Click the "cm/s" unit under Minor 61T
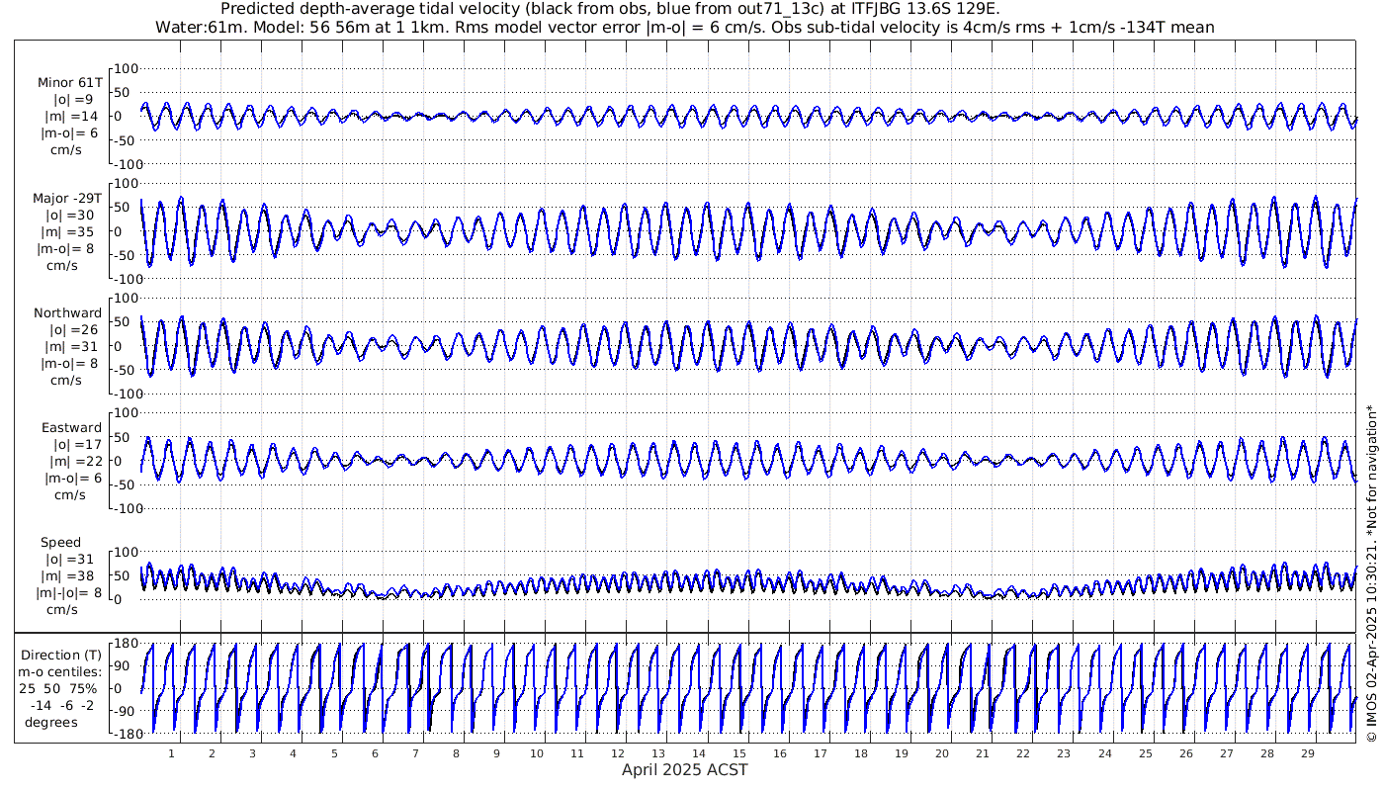The height and width of the screenshot is (791, 1384). [66, 150]
